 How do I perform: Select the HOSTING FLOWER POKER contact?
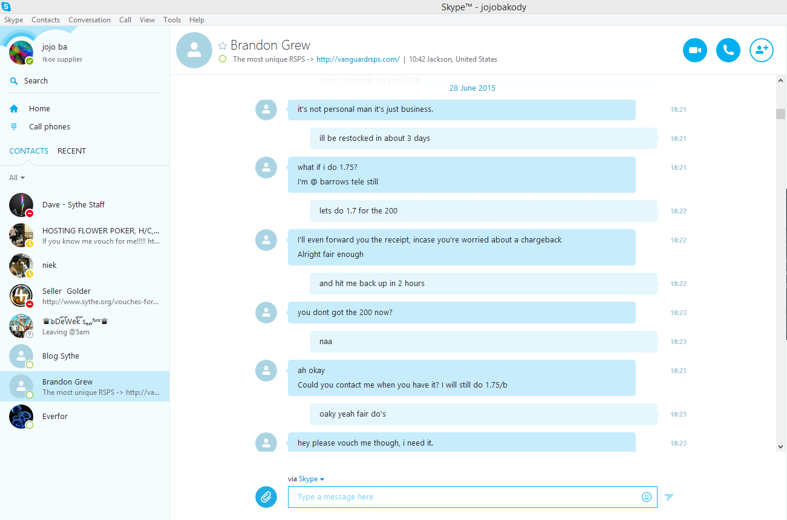[85, 235]
